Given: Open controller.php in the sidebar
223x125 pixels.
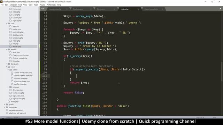Looking at the screenshot, I should [18, 32].
